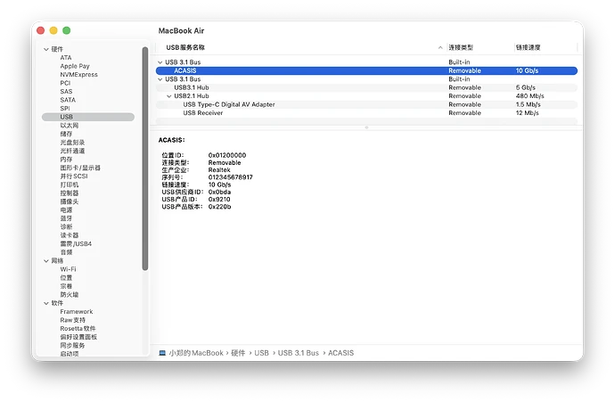
Task: Click the product ID value 0x9210
Action: (x=219, y=200)
